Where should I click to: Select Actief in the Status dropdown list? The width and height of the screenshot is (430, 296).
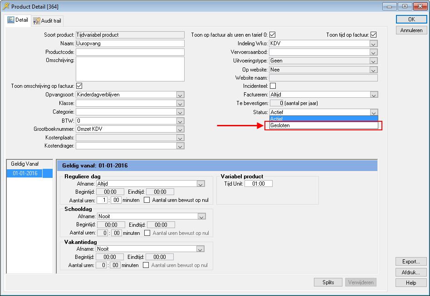coord(323,119)
